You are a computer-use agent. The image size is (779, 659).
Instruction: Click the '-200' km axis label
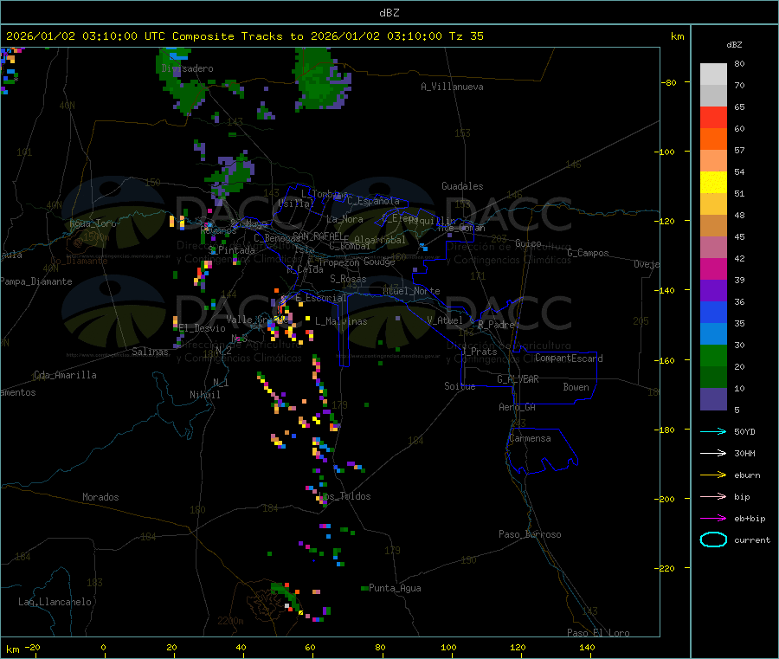tap(664, 499)
